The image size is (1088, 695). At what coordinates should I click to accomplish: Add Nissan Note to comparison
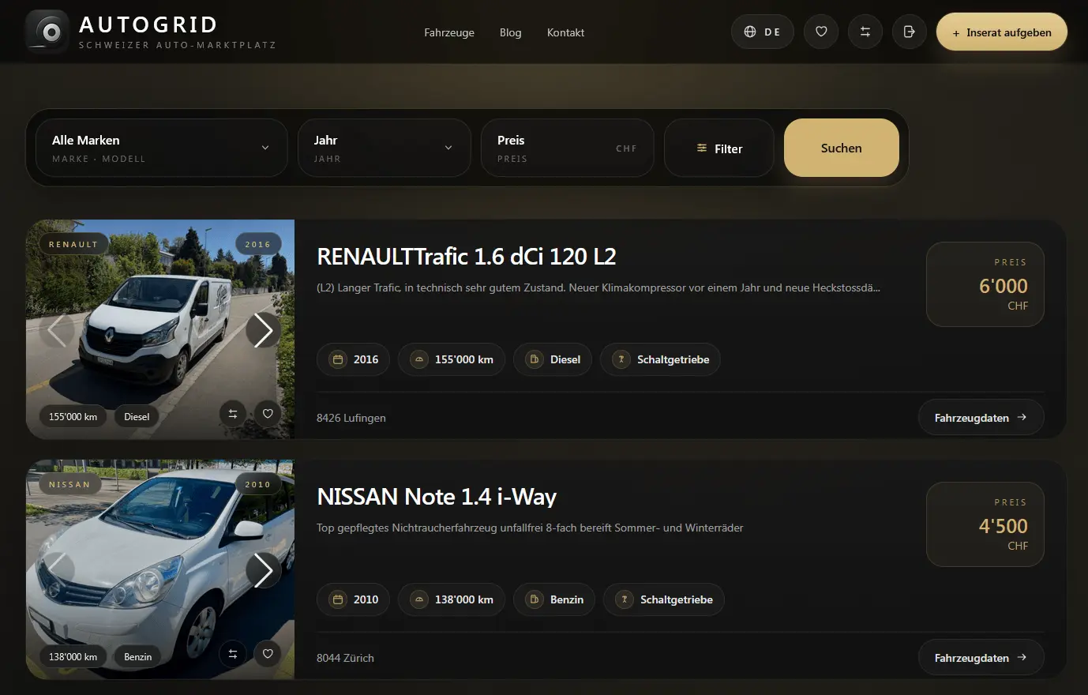click(233, 653)
